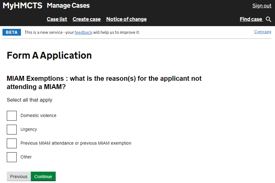Check the Previous MIAM attendance checkbox
This screenshot has height=183, width=275.
pos(12,143)
